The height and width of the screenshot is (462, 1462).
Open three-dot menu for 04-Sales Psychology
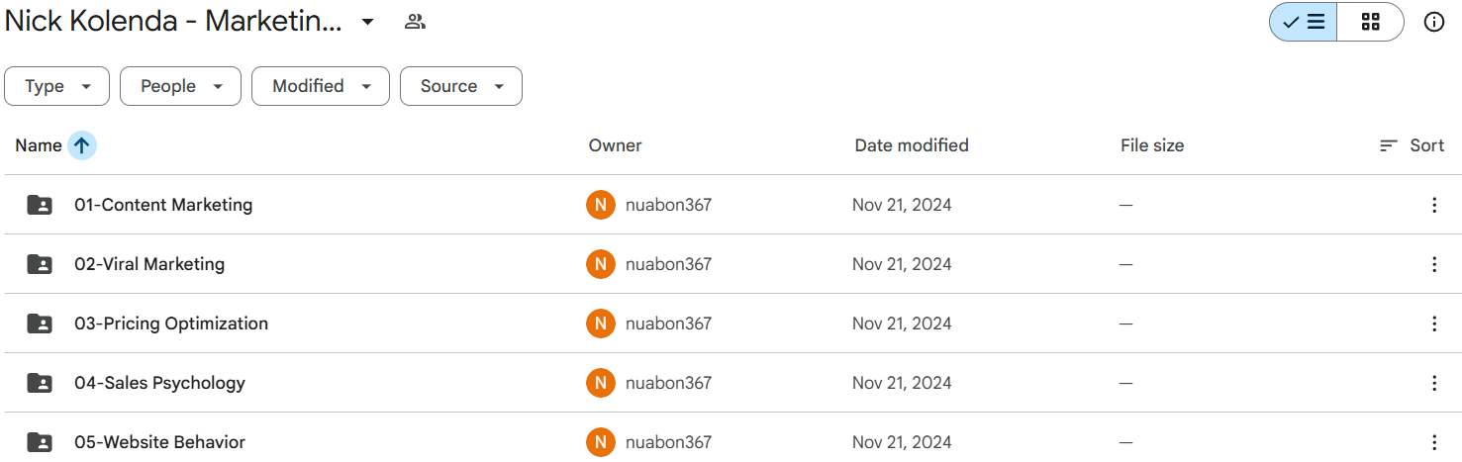tap(1433, 383)
